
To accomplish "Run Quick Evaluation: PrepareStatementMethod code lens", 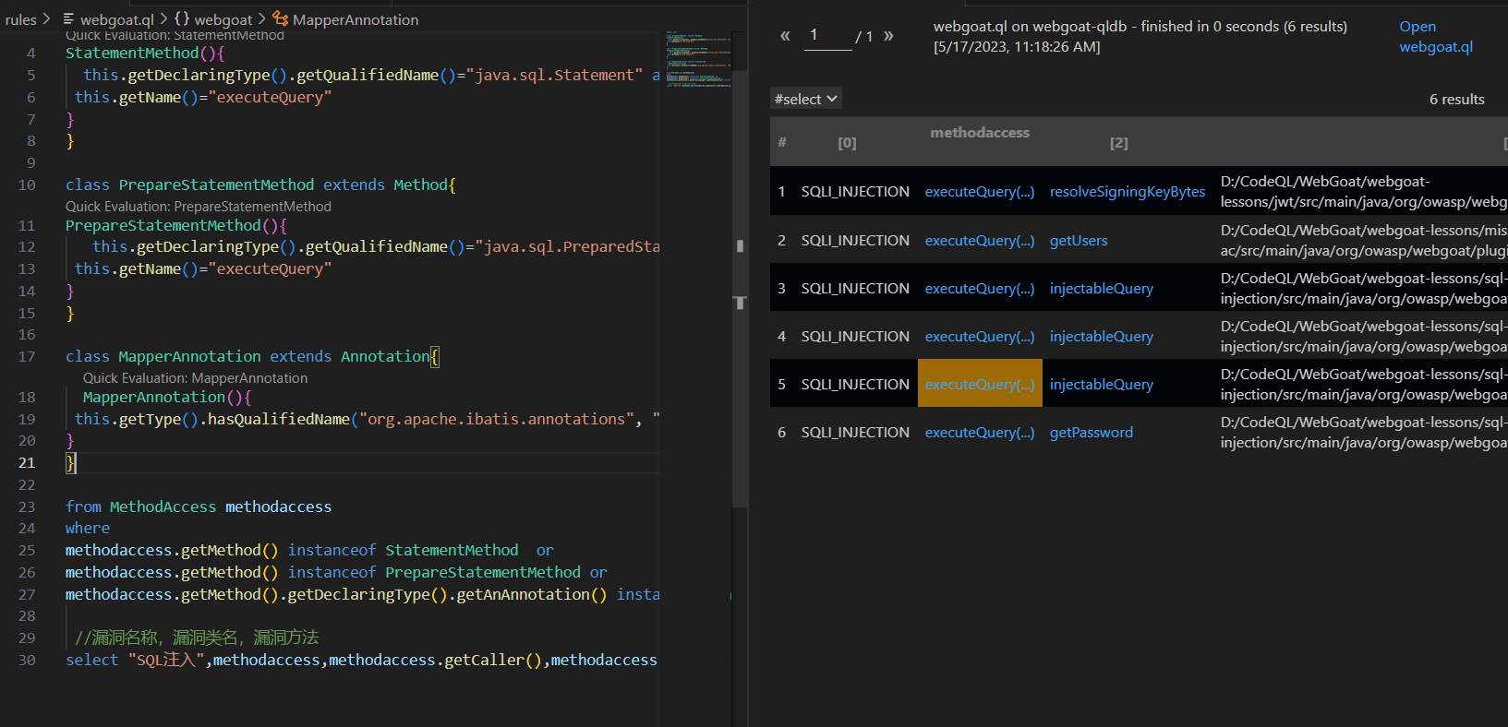I will (198, 207).
